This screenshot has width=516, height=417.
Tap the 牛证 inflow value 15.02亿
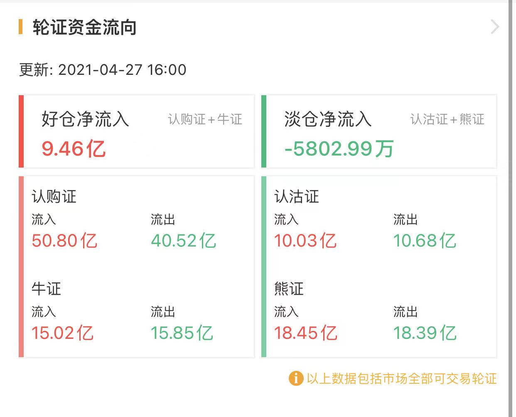[x=63, y=333]
